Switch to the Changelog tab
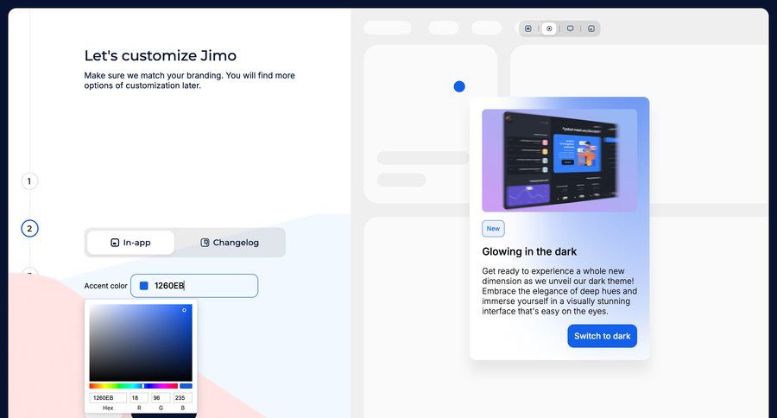Image resolution: width=777 pixels, height=418 pixels. (x=230, y=243)
